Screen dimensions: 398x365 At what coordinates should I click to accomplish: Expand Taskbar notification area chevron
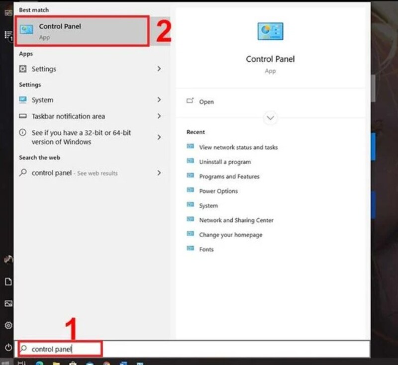(159, 116)
